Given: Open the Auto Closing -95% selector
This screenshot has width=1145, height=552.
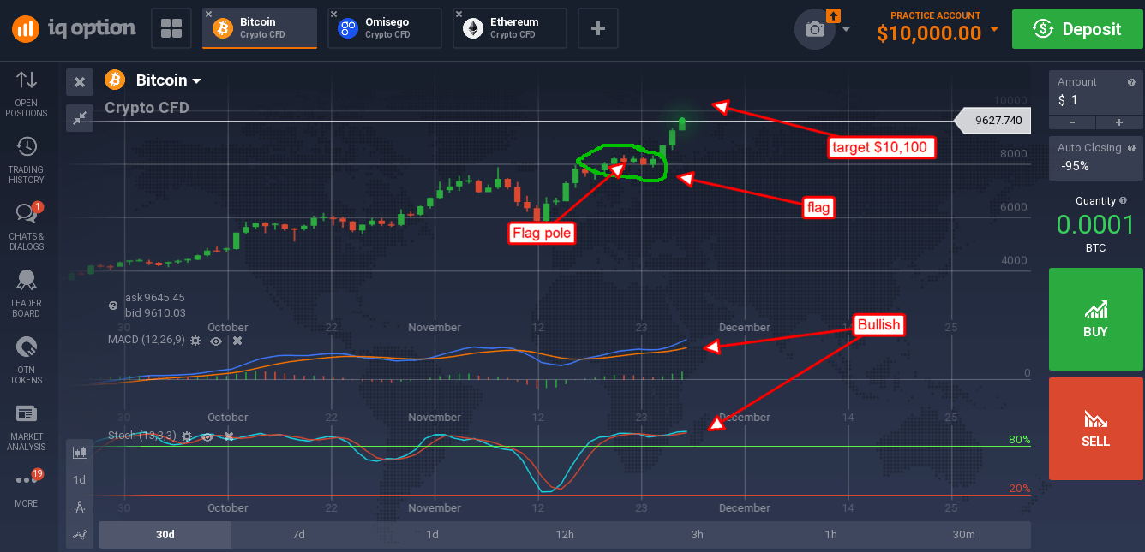Looking at the screenshot, I should point(1096,157).
